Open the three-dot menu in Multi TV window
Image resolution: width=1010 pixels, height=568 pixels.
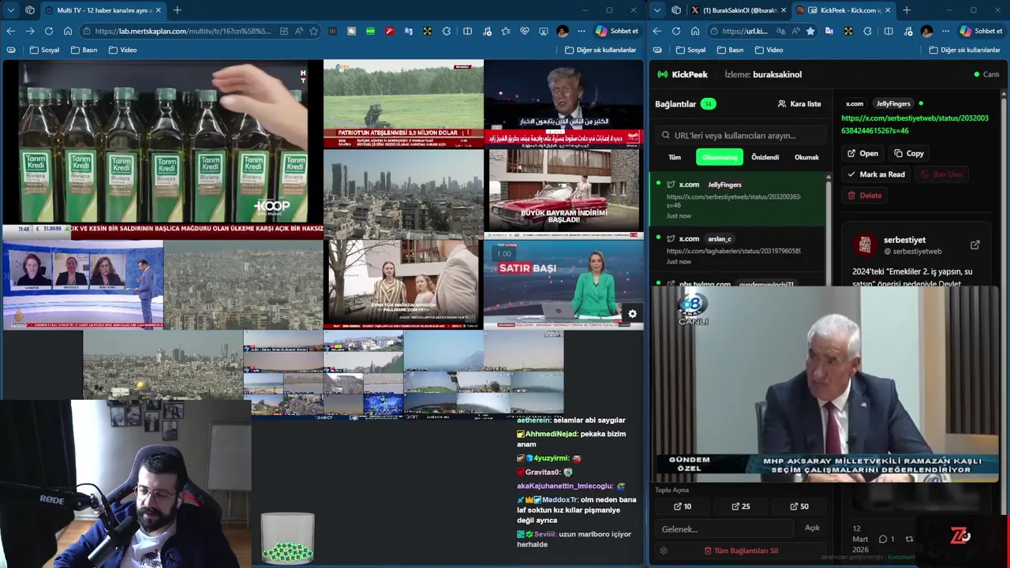(582, 31)
